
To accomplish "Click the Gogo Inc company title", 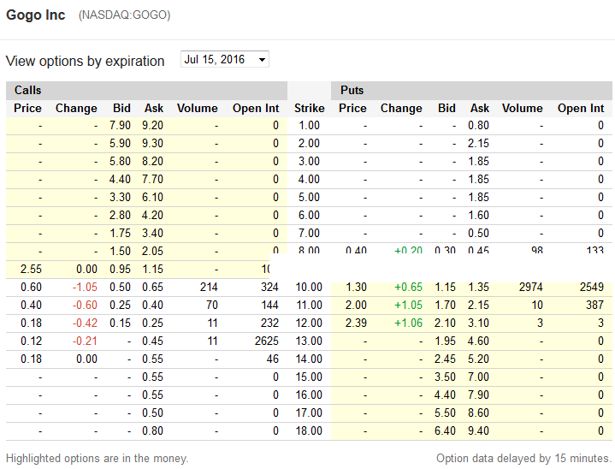I will click(36, 15).
